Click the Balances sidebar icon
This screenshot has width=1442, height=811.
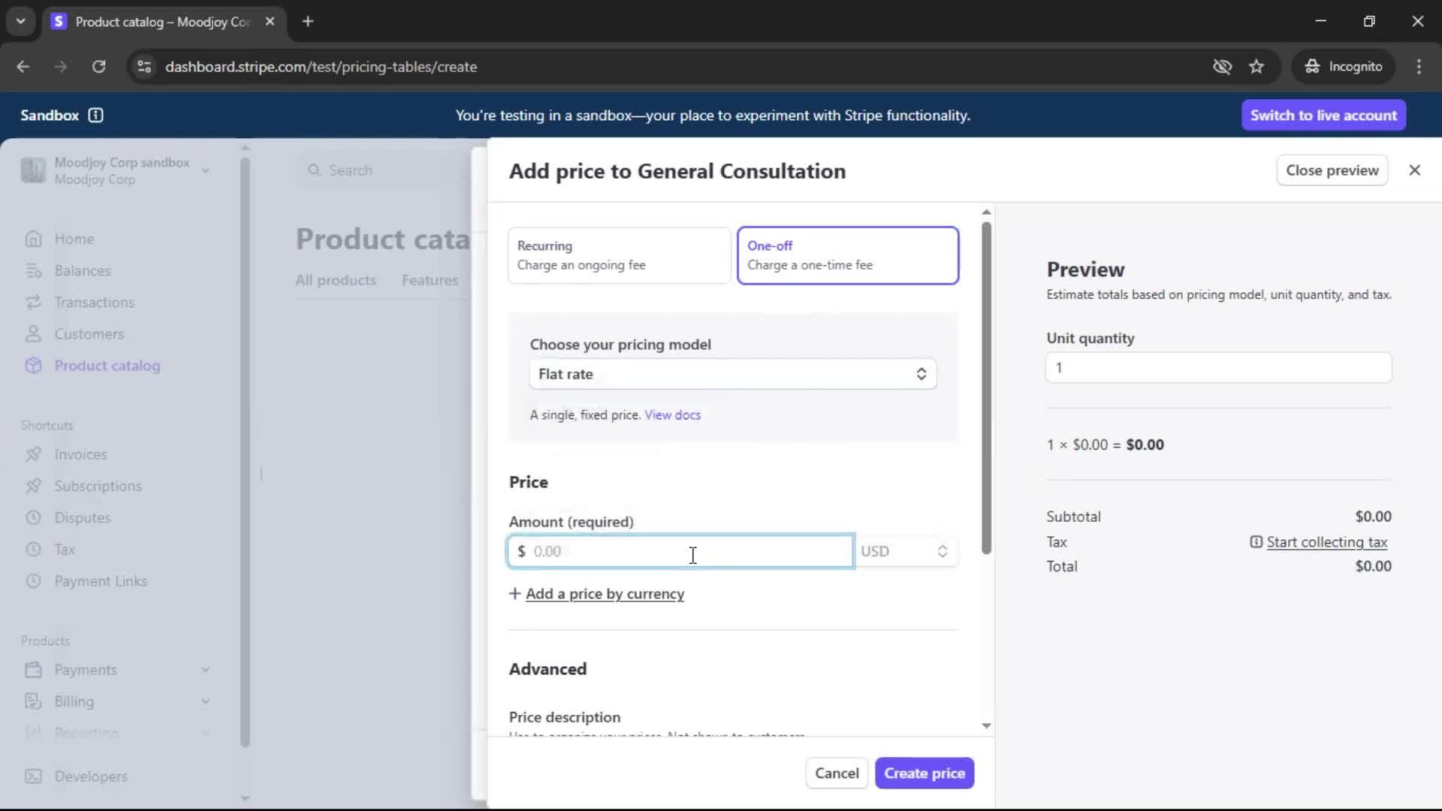pos(33,270)
